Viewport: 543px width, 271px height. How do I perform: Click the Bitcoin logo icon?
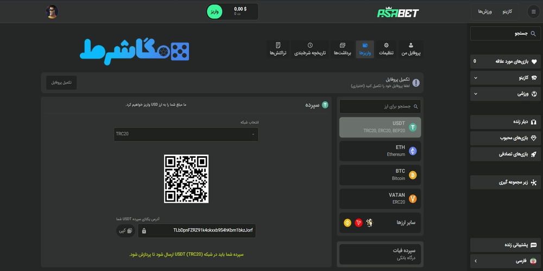(x=413, y=175)
